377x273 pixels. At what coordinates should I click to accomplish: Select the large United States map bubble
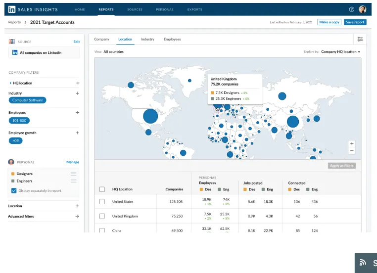(150, 116)
